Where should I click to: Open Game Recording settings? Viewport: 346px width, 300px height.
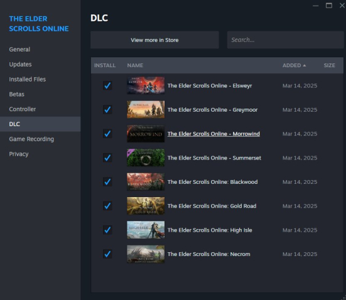click(x=40, y=139)
